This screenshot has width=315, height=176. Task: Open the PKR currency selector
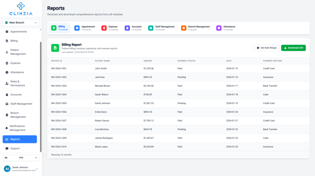coord(21,158)
